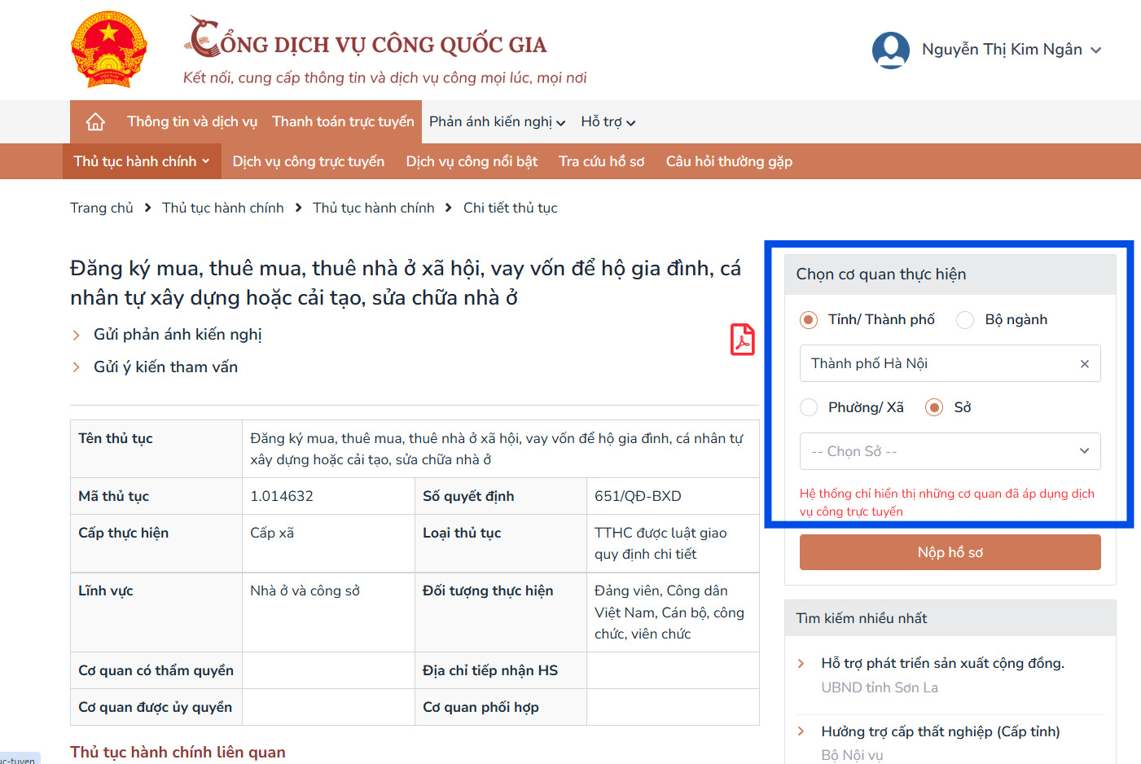Click the UBND tỉnh Sơn La text
Screen dimensions: 1141x764
click(880, 687)
